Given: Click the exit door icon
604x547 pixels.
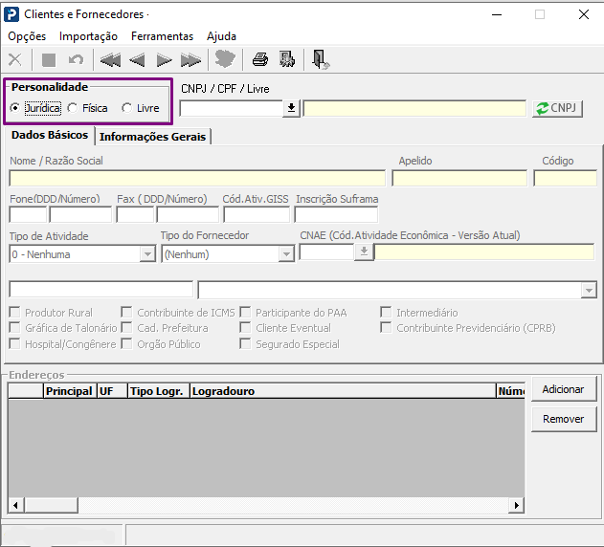Looking at the screenshot, I should click(x=320, y=60).
